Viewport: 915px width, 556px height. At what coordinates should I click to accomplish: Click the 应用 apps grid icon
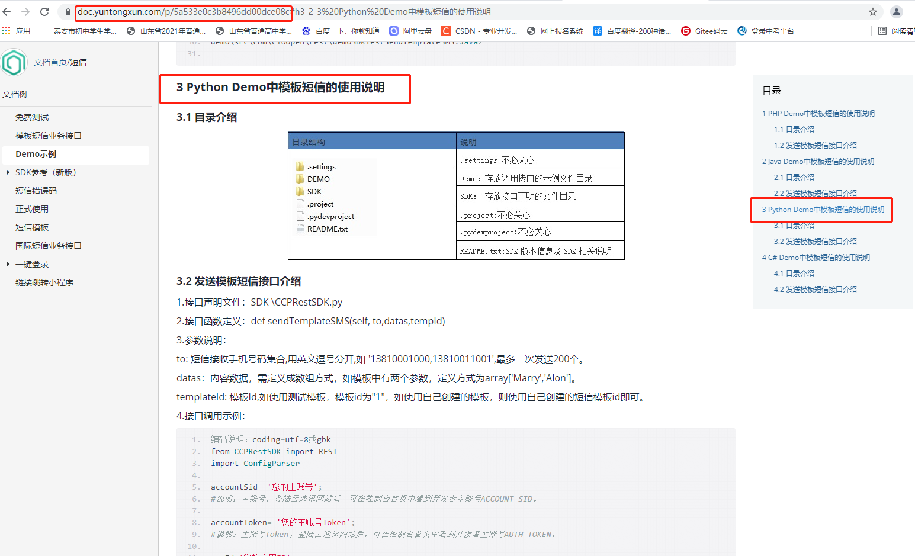point(7,31)
